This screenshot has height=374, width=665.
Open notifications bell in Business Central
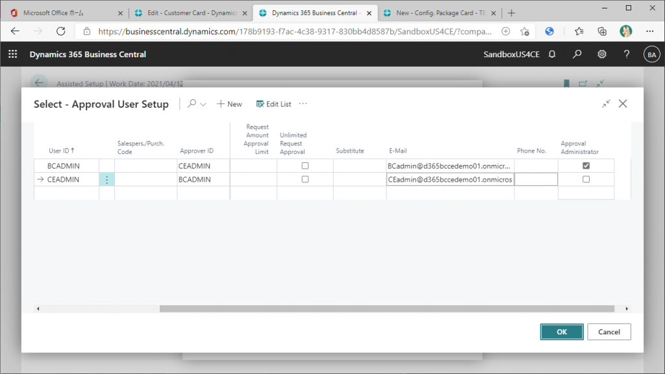coord(552,55)
